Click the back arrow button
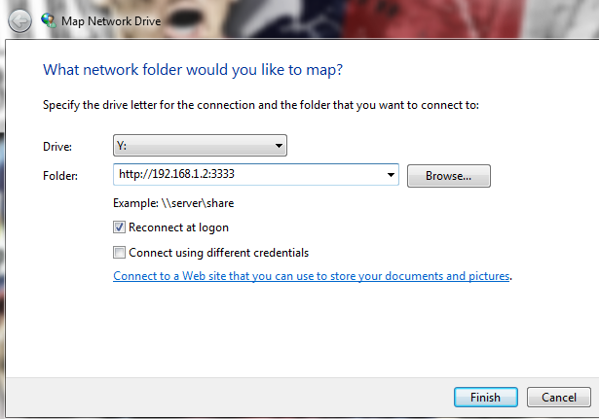The height and width of the screenshot is (419, 599). (19, 19)
